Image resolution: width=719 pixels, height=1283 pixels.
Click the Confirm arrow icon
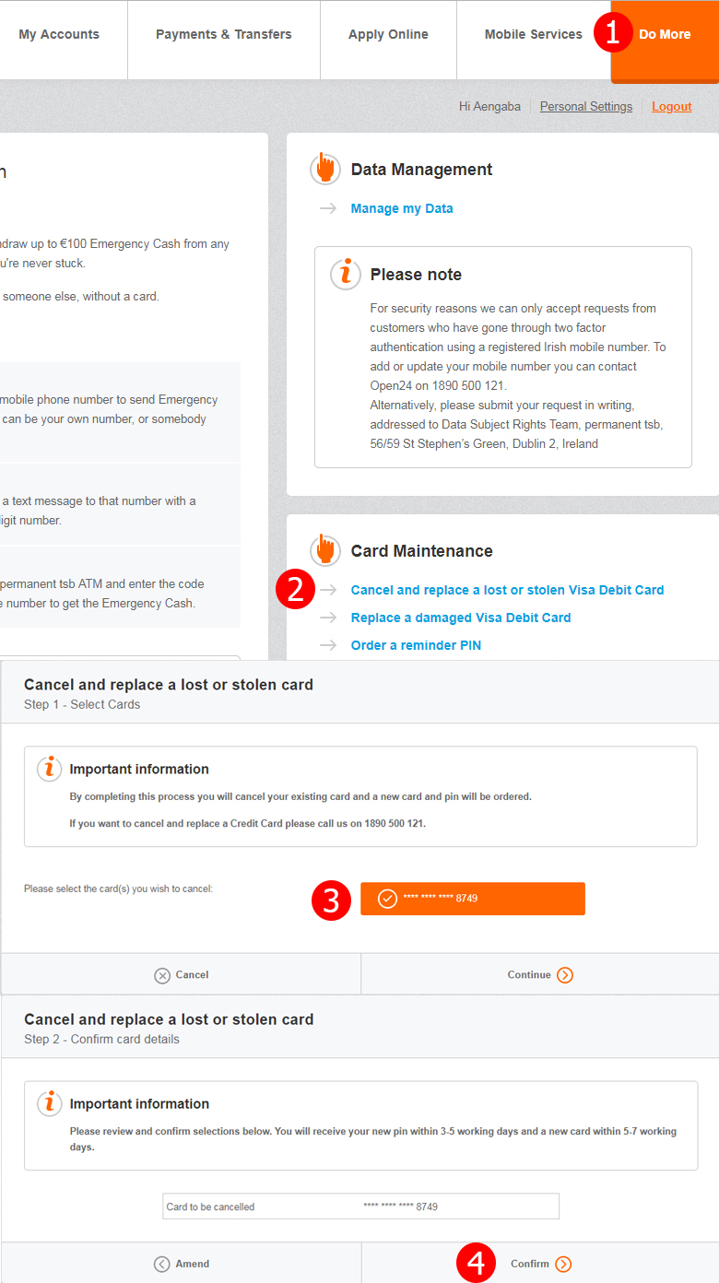point(563,1265)
